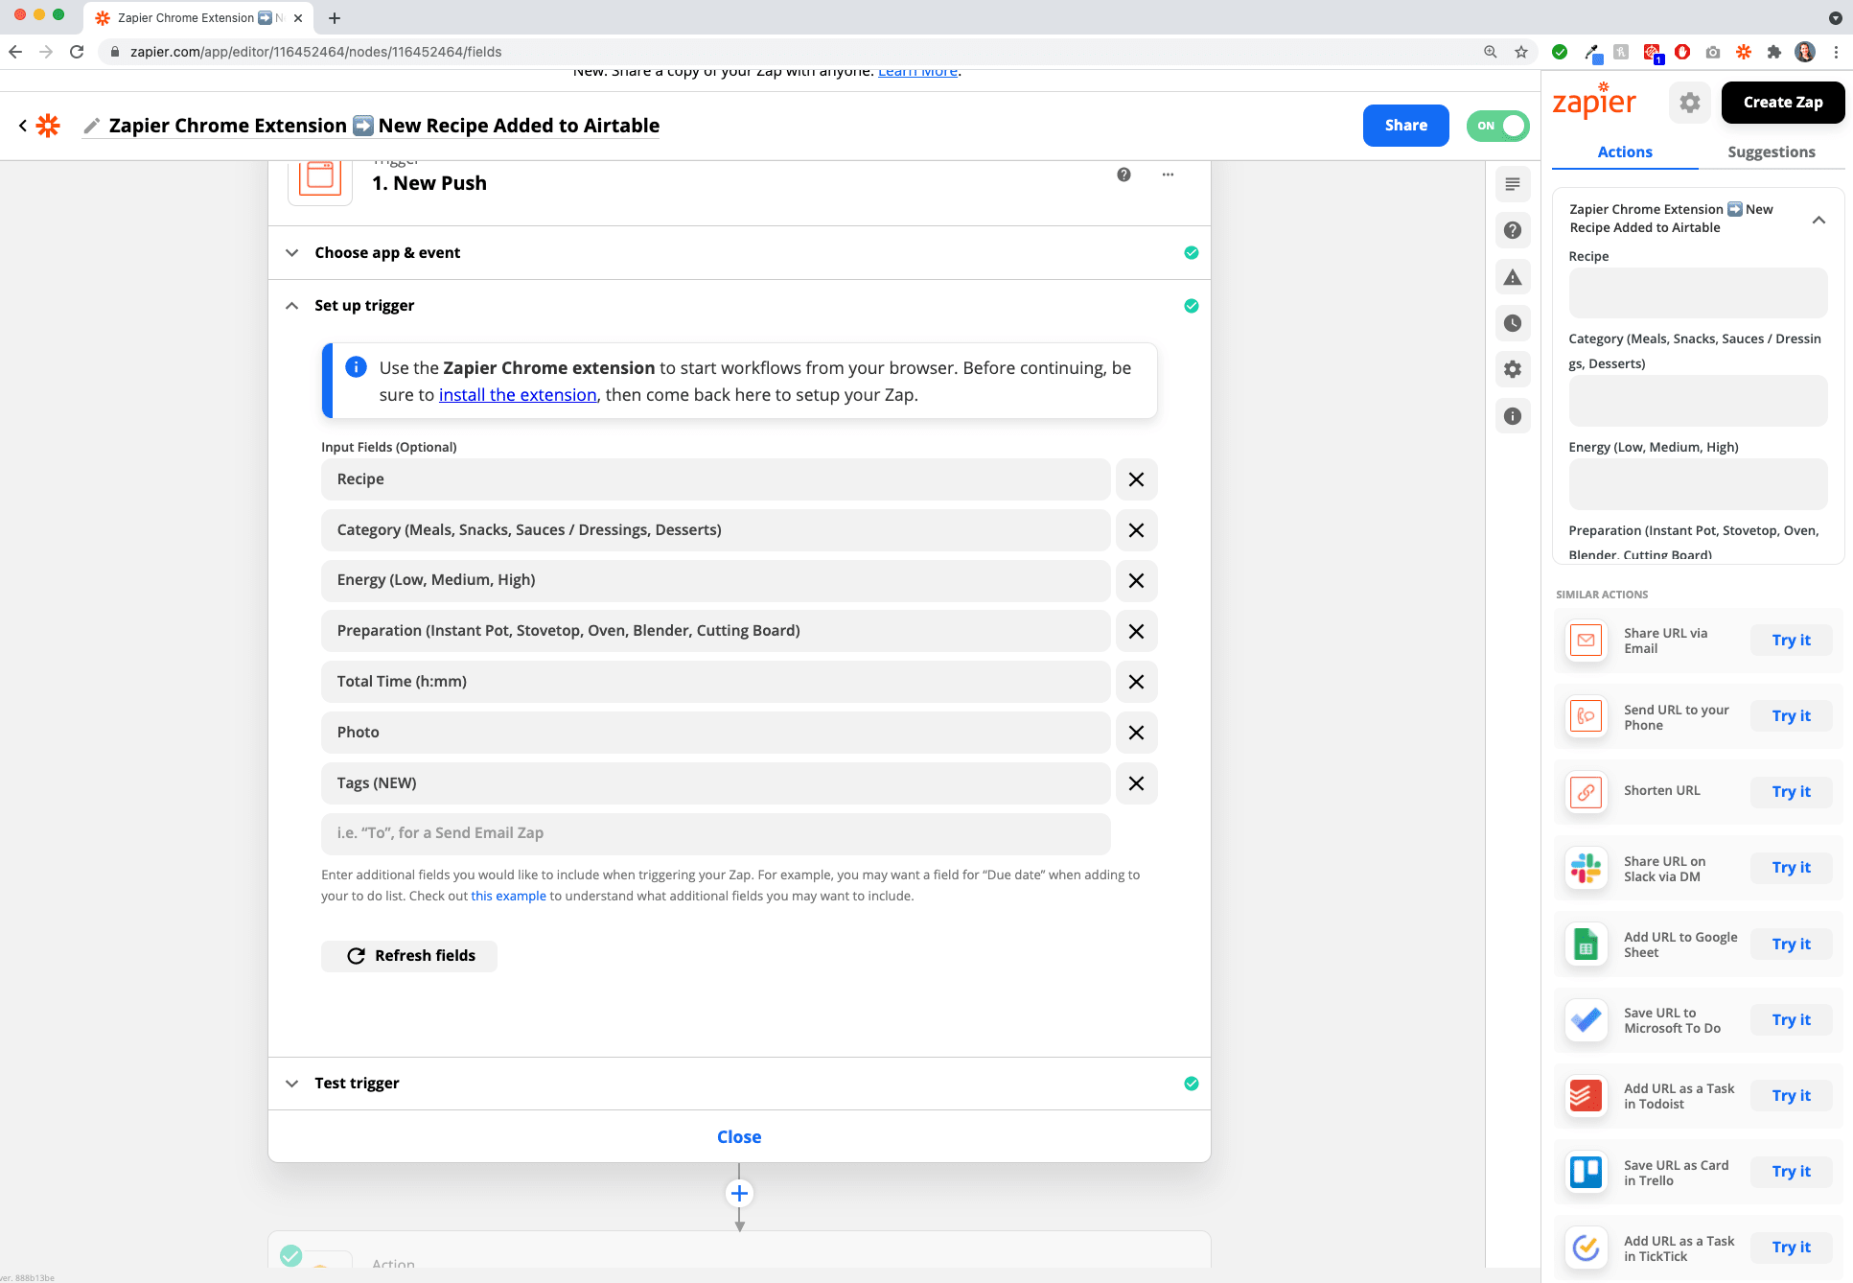Delete the Tags (NEW) field
Viewport: 1853px width, 1283px height.
click(1136, 783)
